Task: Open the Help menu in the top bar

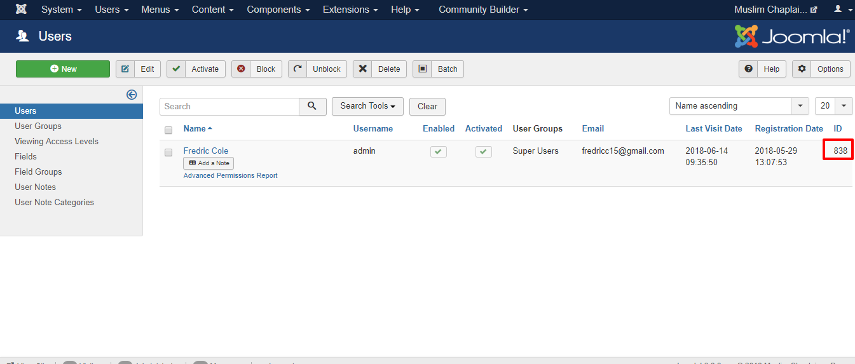Action: (405, 10)
